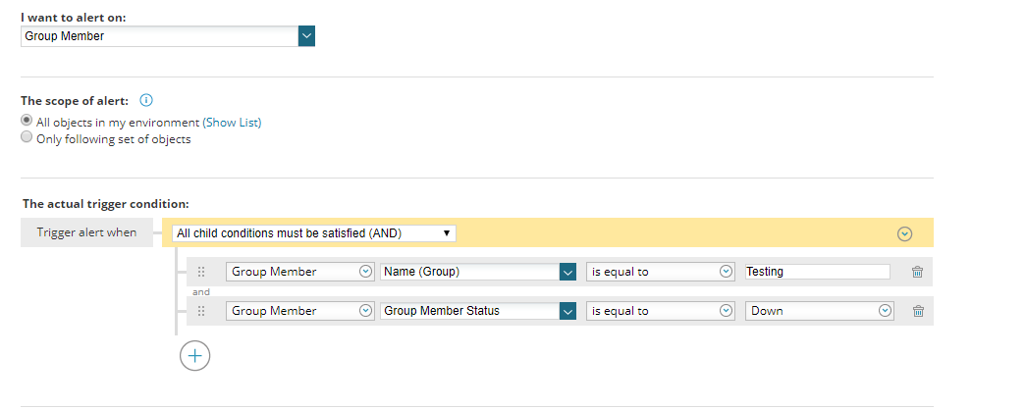Click the Show List link

point(232,123)
